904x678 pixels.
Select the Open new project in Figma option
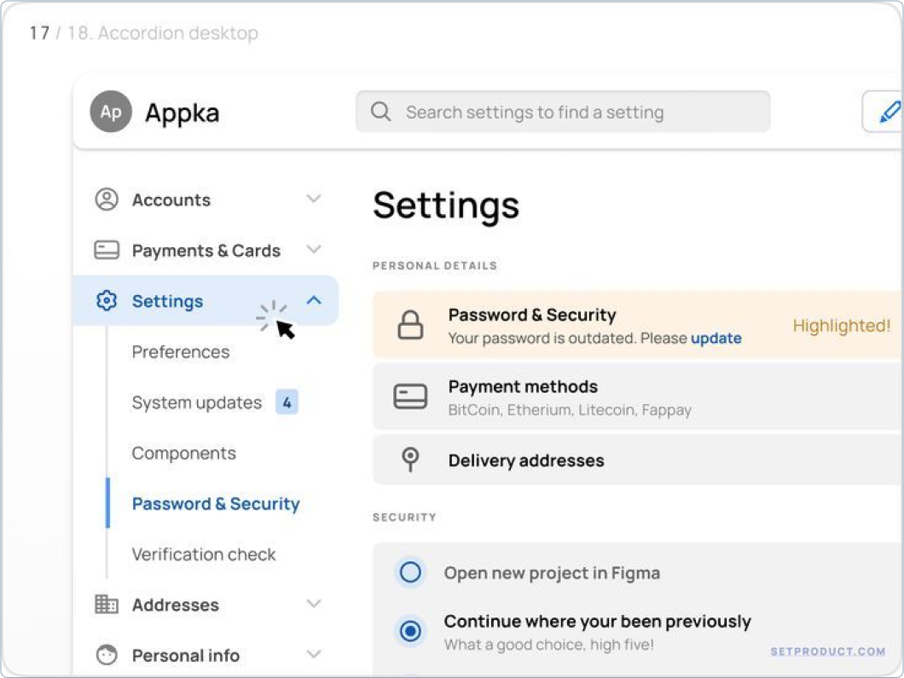410,572
